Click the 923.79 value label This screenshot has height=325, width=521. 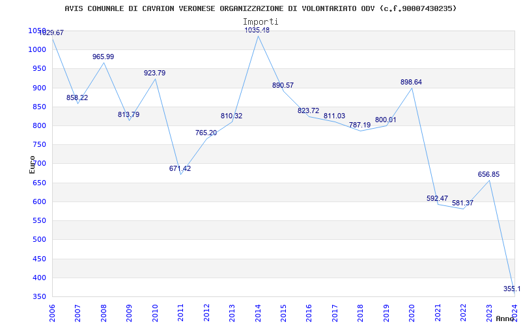point(154,73)
